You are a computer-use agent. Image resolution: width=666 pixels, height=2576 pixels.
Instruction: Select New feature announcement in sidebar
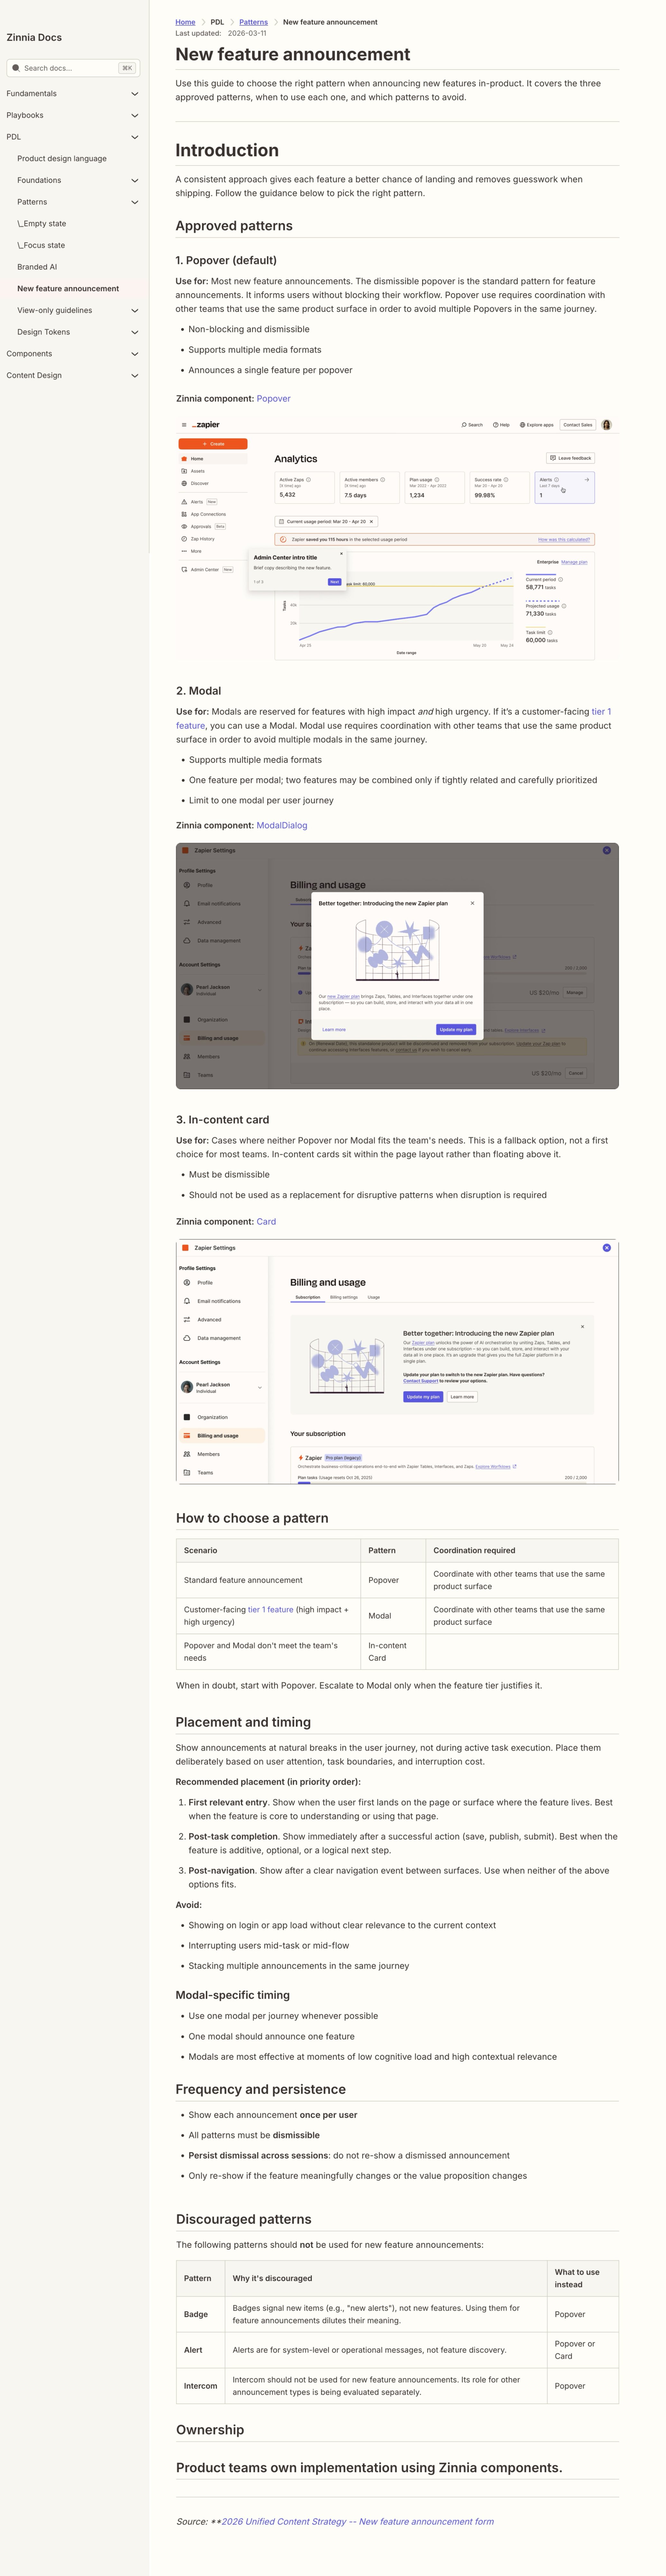point(68,289)
